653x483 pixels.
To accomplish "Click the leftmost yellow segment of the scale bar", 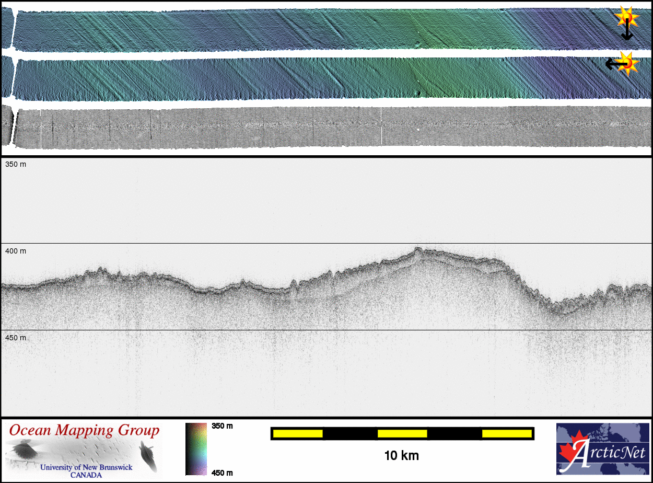I will [298, 433].
